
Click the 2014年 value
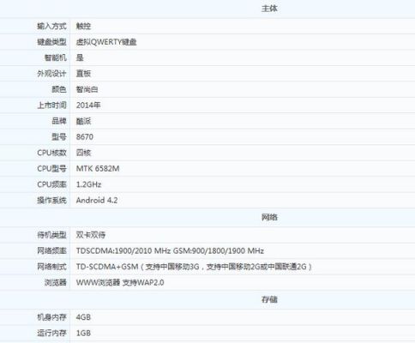point(88,105)
